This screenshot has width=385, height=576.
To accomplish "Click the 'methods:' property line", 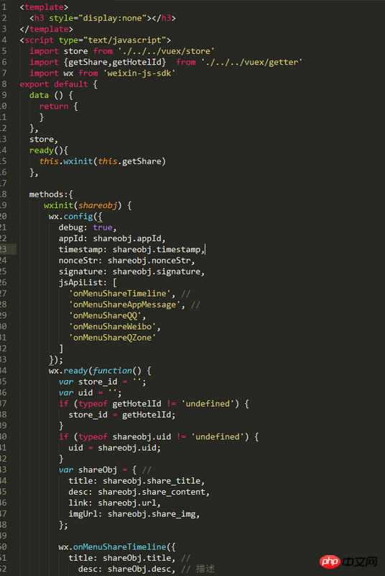I will (x=51, y=194).
